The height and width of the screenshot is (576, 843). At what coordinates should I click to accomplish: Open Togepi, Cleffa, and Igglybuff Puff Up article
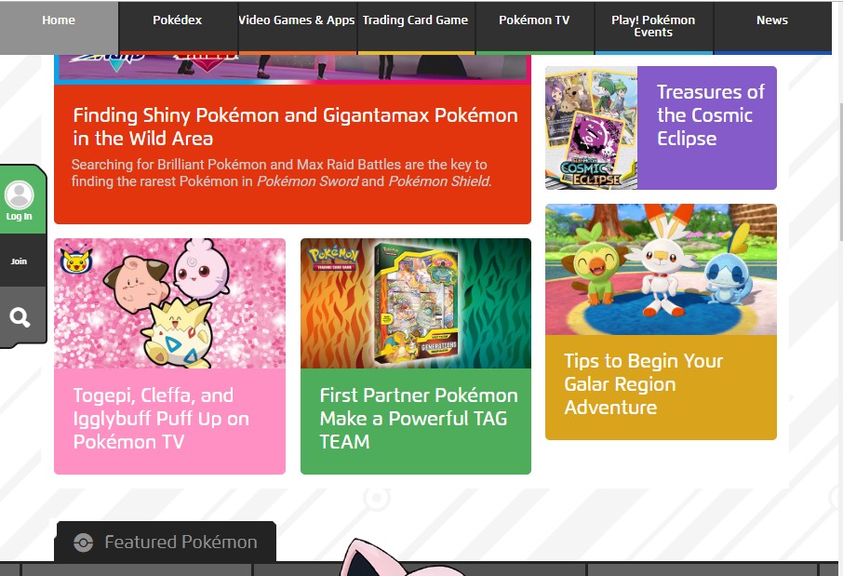click(161, 419)
